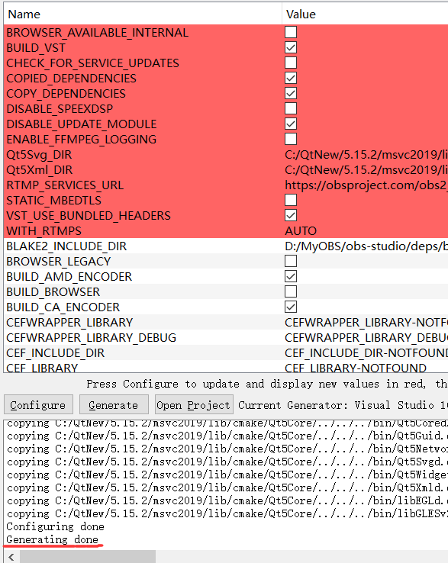Click the Configure button
The width and height of the screenshot is (448, 563).
point(38,404)
